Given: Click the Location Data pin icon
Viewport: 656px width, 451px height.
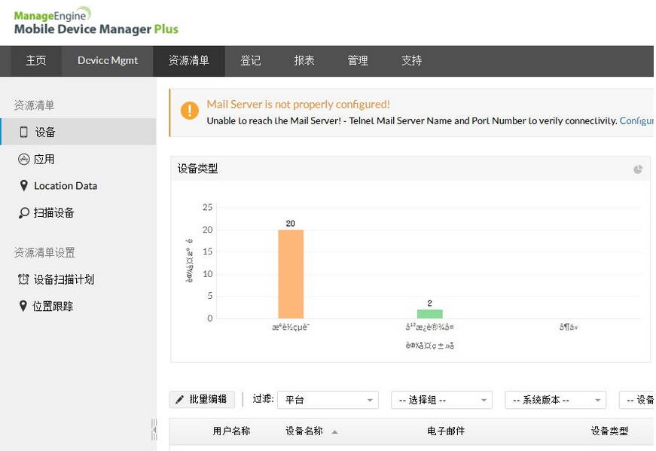Looking at the screenshot, I should pos(23,186).
